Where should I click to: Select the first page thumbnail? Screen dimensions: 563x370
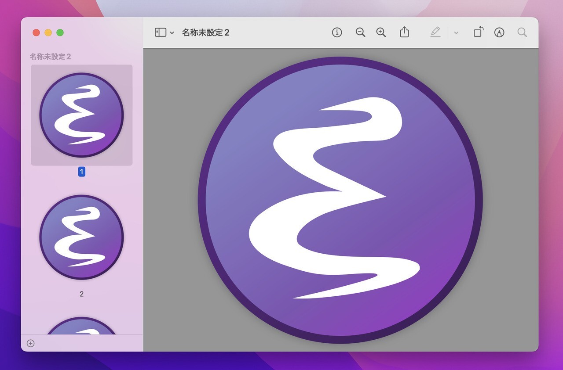click(x=81, y=114)
